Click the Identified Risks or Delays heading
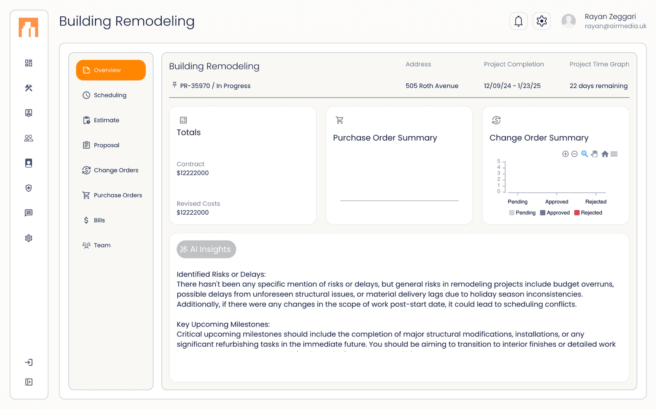Viewport: 656px width, 410px height. (x=221, y=274)
